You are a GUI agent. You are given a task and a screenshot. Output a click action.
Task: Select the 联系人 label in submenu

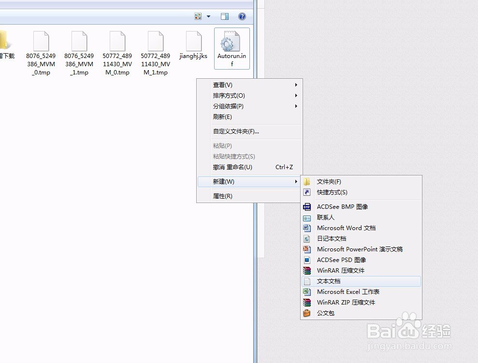click(x=326, y=218)
